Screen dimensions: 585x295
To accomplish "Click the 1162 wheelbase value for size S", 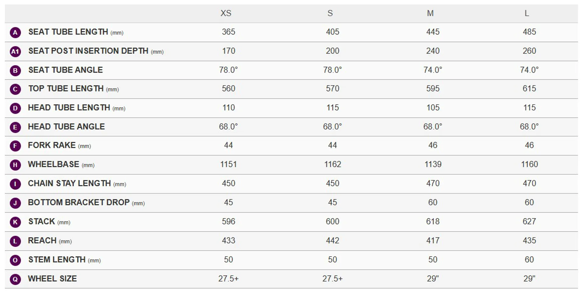I will [x=332, y=165].
